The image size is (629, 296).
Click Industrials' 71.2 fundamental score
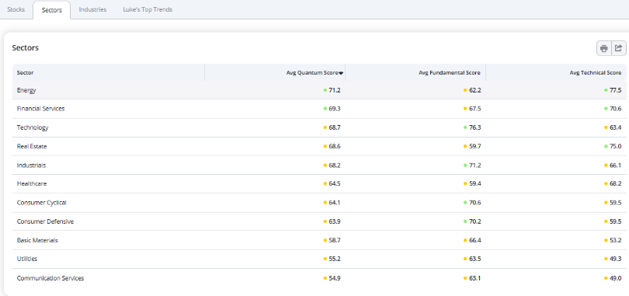coord(475,165)
